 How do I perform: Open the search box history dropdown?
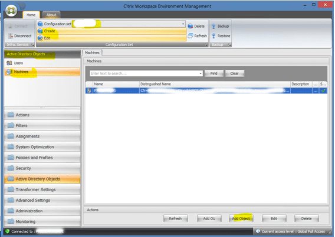pos(201,74)
